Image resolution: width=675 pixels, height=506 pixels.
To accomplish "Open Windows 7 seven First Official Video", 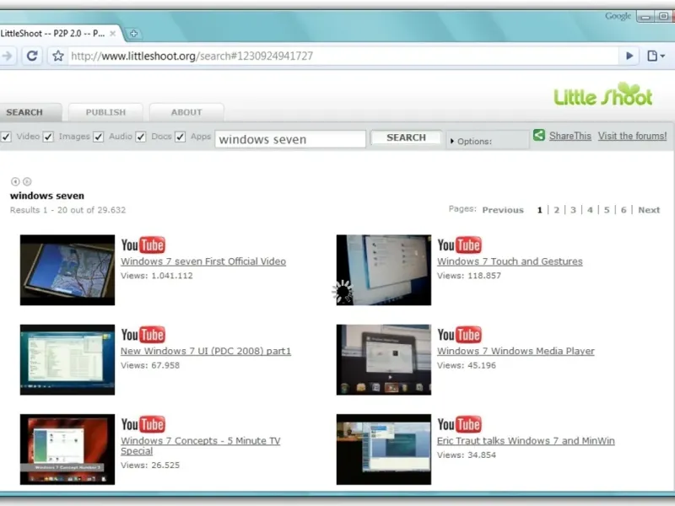I will pyautogui.click(x=203, y=261).
